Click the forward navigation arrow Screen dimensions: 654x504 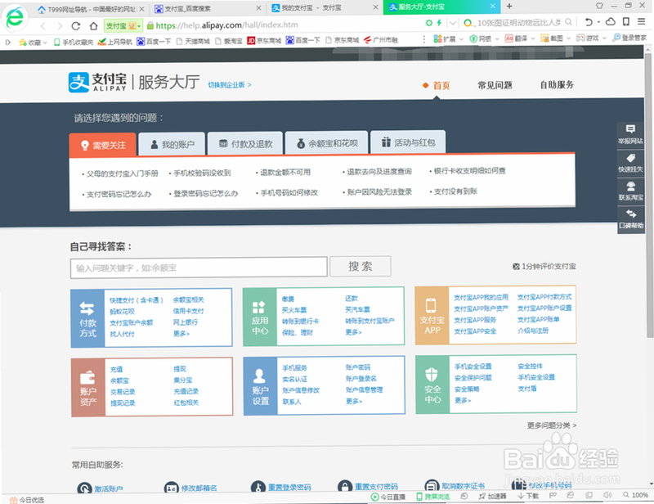pyautogui.click(x=60, y=26)
